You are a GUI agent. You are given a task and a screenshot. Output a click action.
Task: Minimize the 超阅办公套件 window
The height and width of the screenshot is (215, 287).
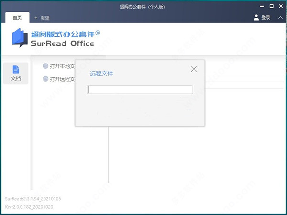262,6
